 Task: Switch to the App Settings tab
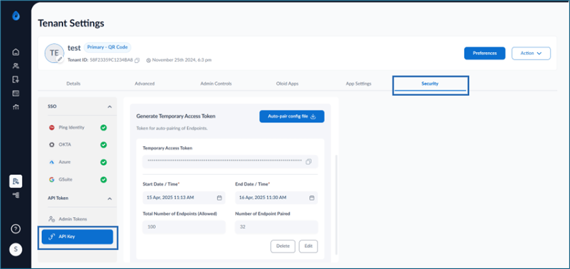(359, 84)
